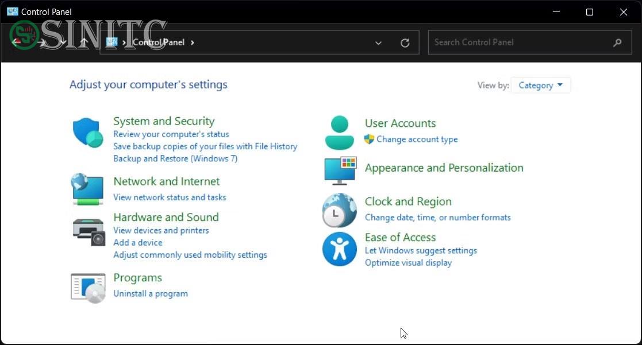The image size is (642, 345).
Task: Open the Network and Internet globe icon
Action: [87, 189]
